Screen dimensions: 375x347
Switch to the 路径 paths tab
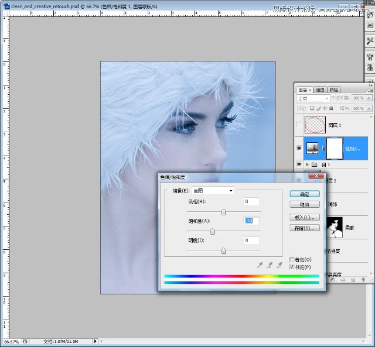tap(333, 90)
